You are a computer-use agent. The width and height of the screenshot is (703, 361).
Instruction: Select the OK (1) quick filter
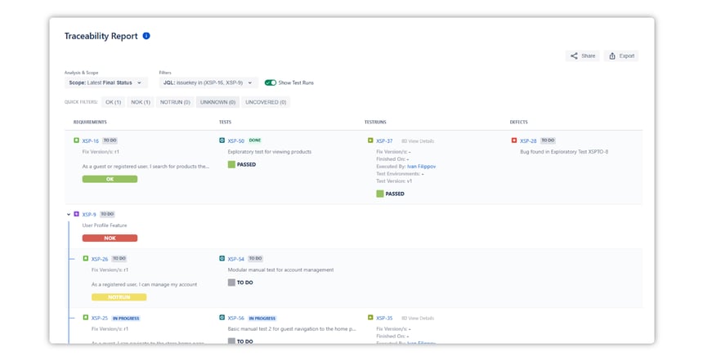click(113, 102)
